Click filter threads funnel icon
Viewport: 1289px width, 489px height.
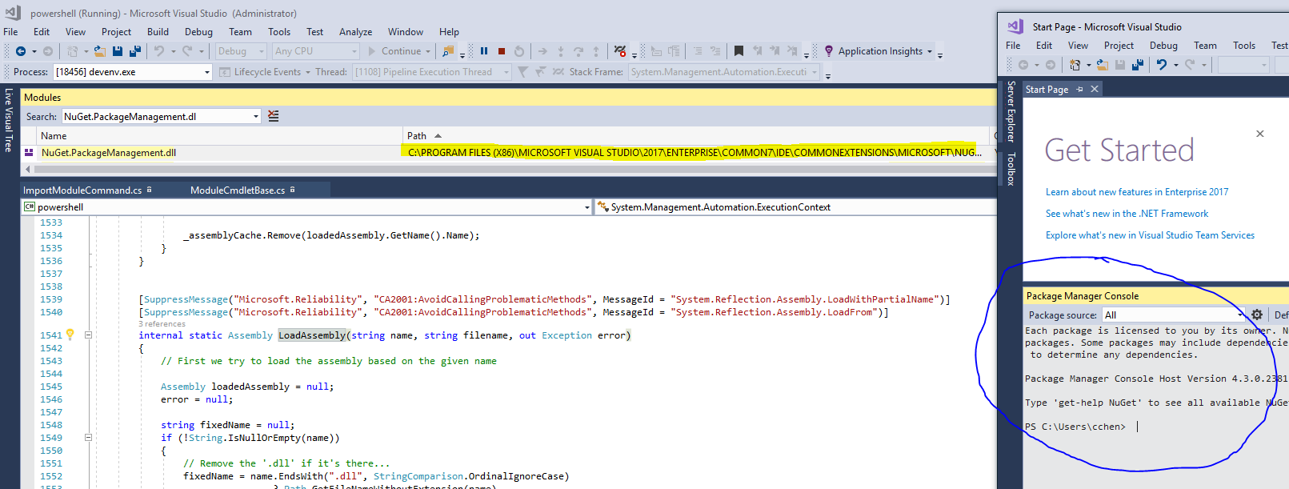pos(523,72)
